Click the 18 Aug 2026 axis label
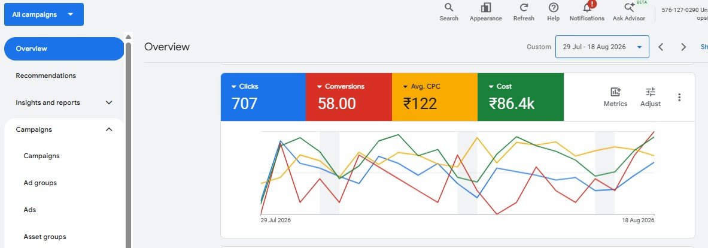The width and height of the screenshot is (708, 248). coord(638,220)
